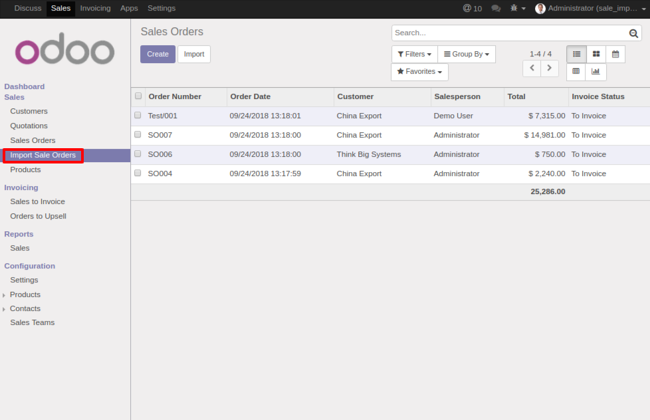Open the Favorites dropdown
650x420 pixels.
(419, 72)
